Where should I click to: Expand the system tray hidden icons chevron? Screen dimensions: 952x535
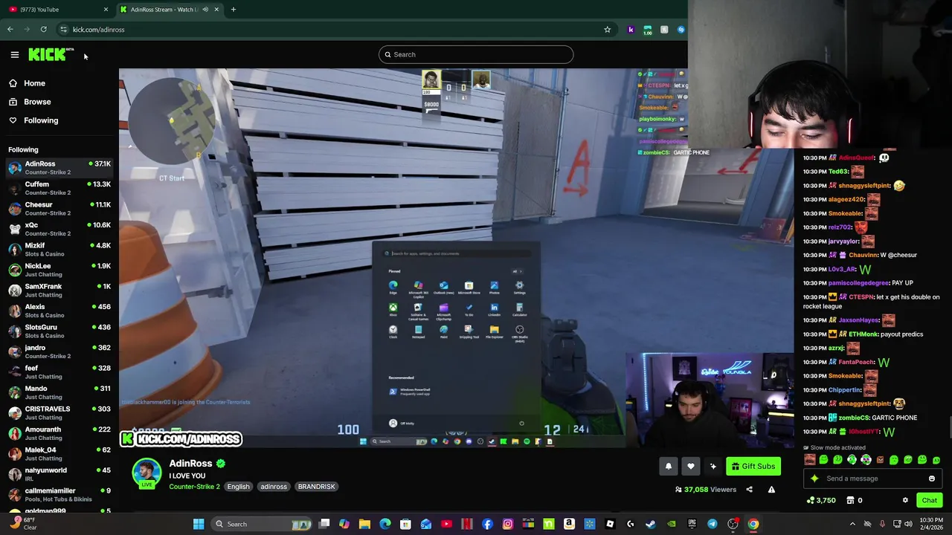point(852,524)
